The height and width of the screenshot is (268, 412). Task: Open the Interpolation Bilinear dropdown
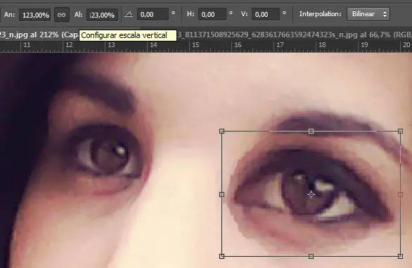[368, 14]
